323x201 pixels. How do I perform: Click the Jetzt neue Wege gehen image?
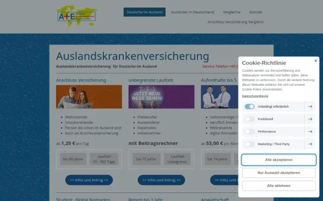pos(161,97)
